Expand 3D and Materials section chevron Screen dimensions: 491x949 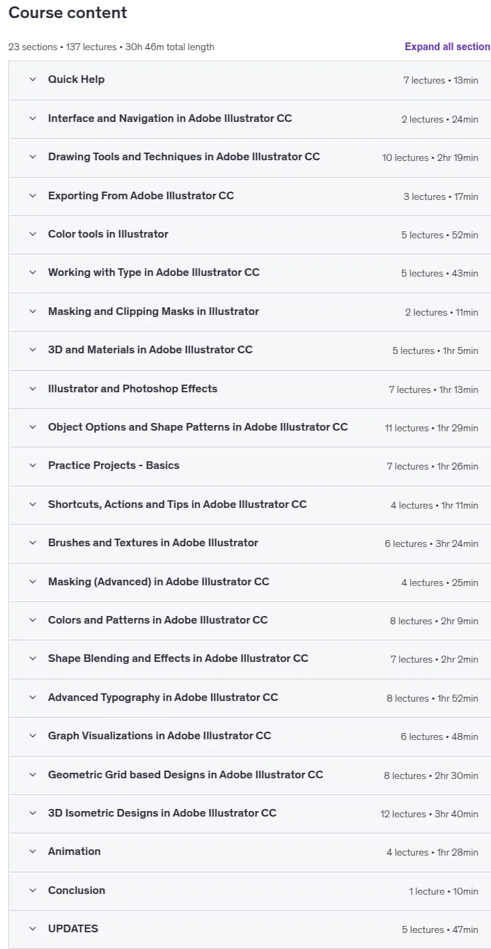[32, 350]
